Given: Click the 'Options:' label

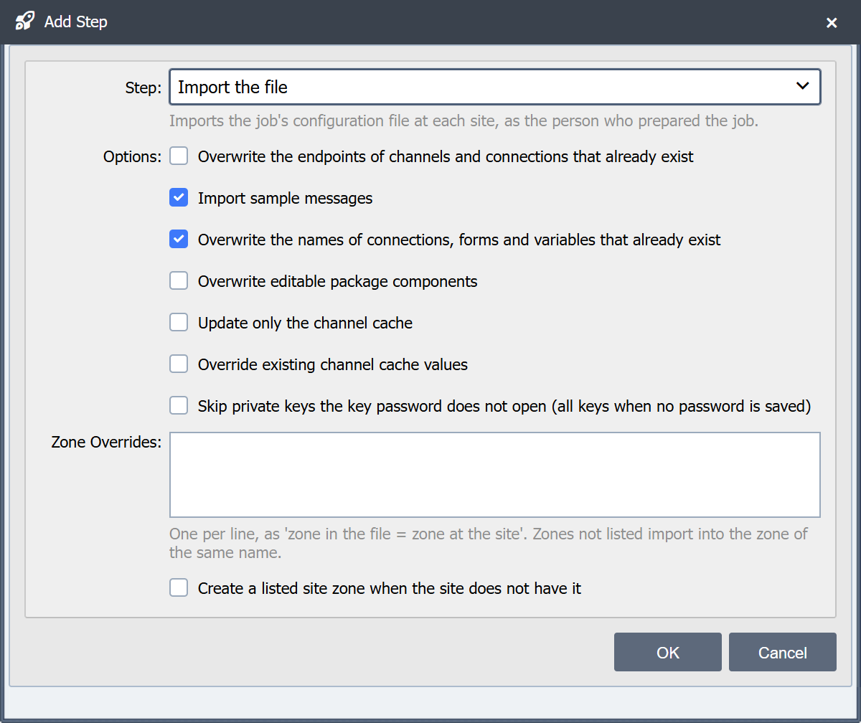Looking at the screenshot, I should point(133,156).
